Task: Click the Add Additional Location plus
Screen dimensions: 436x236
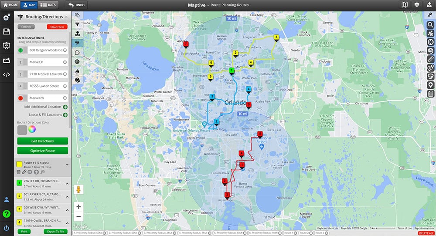Action: pos(65,107)
